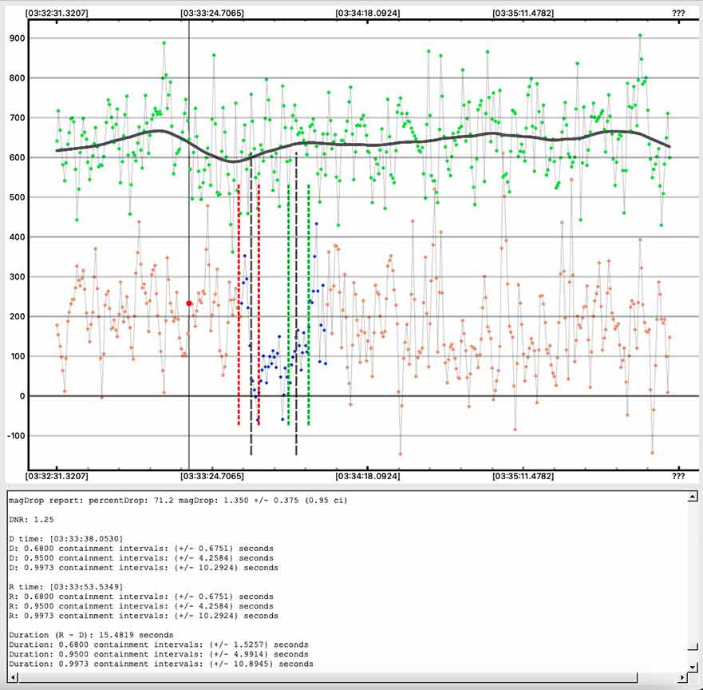Click the 'R time: [03:33:53.5349]' line
The image size is (703, 690).
click(66, 587)
